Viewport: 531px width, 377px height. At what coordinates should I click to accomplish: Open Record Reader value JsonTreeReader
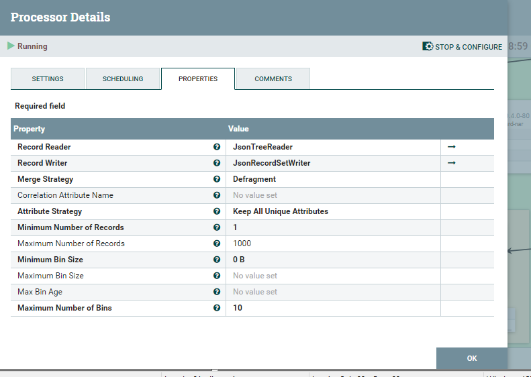coord(262,147)
